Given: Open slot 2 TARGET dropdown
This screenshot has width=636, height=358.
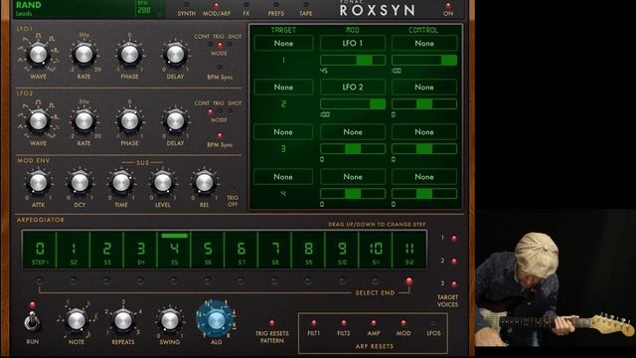Looking at the screenshot, I should pos(283,87).
